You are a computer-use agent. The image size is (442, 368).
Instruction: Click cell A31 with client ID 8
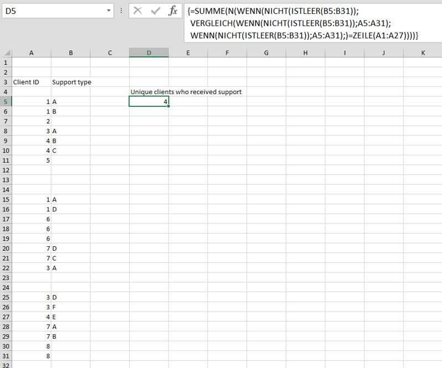31,356
